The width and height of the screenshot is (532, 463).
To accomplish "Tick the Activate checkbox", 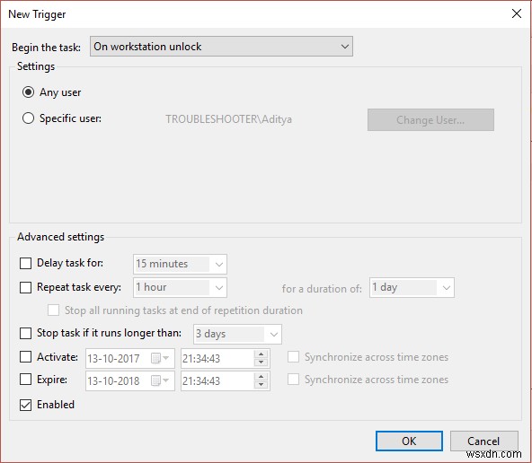I will point(25,357).
